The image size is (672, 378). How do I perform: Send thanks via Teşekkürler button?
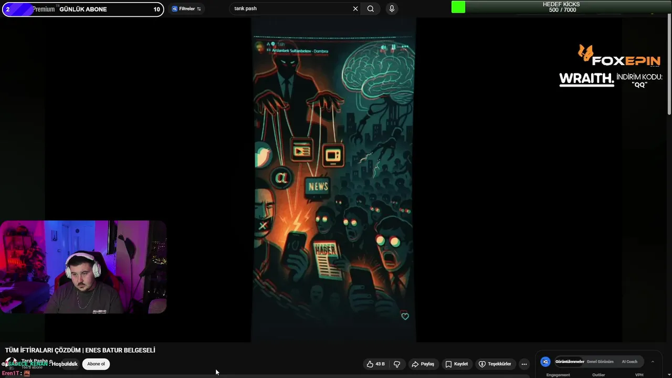point(495,364)
